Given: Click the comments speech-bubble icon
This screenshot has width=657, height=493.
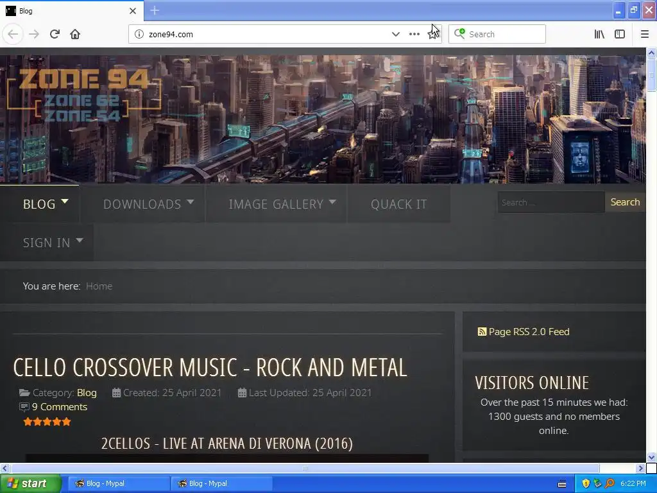Looking at the screenshot, I should click(24, 406).
